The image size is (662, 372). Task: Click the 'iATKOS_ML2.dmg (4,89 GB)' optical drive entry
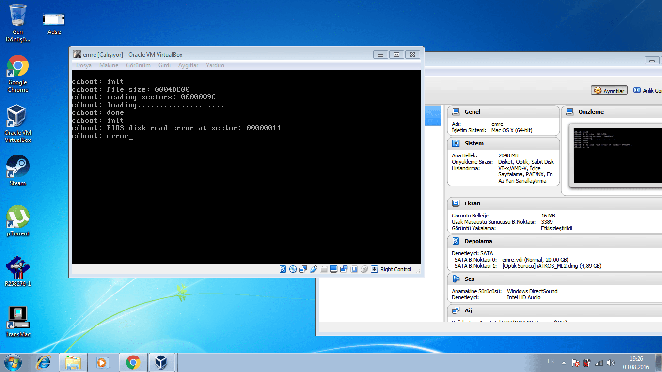[552, 266]
